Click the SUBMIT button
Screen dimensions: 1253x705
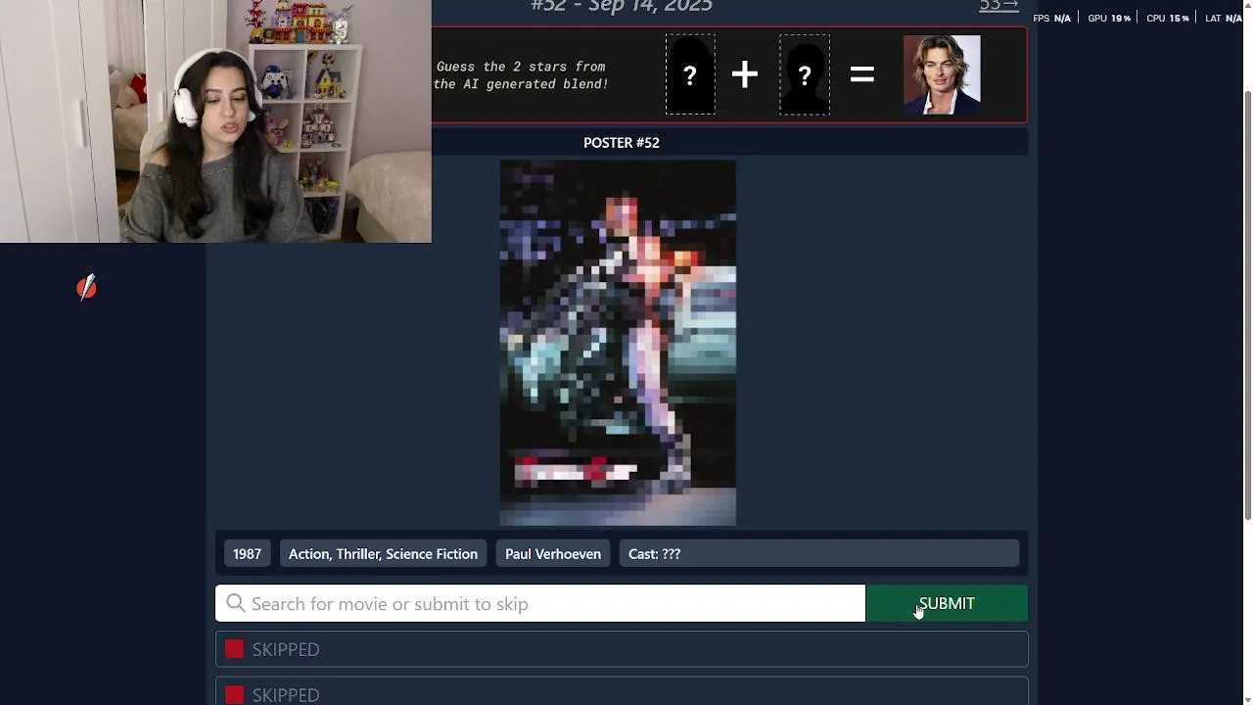(947, 603)
